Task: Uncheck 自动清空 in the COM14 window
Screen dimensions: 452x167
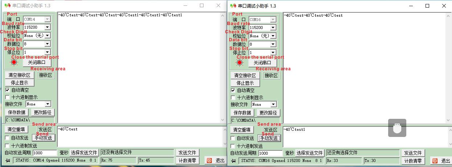Action: coord(8,90)
